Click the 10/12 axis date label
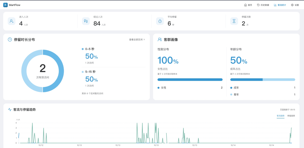Viewport: 304px width, 148px height. (41, 145)
